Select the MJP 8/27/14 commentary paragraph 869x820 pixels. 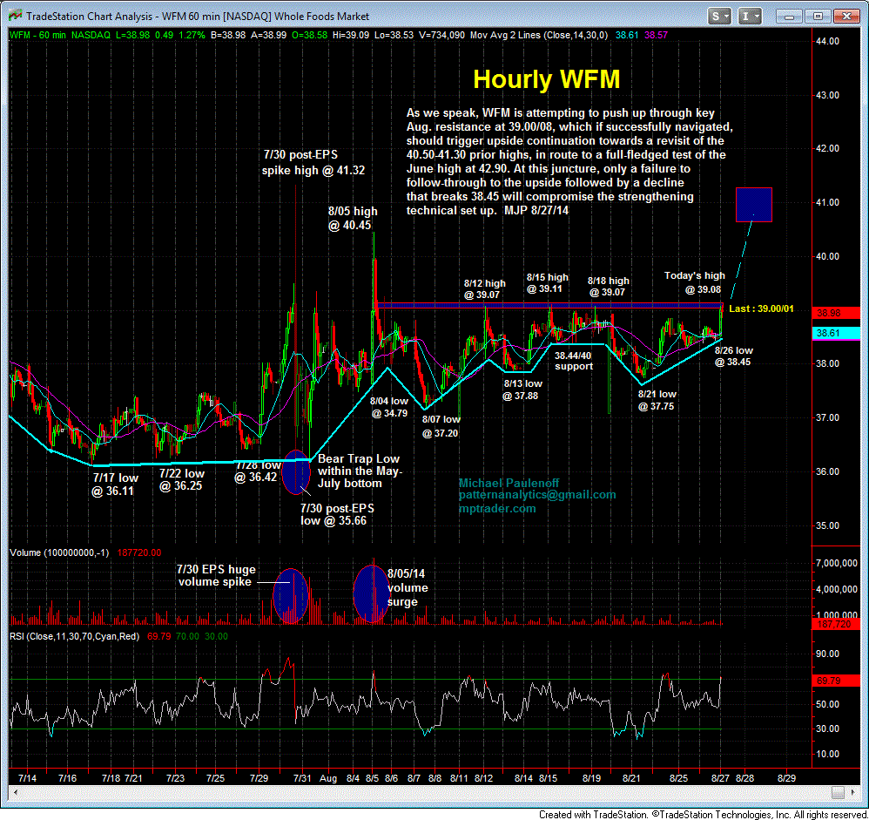(x=569, y=161)
